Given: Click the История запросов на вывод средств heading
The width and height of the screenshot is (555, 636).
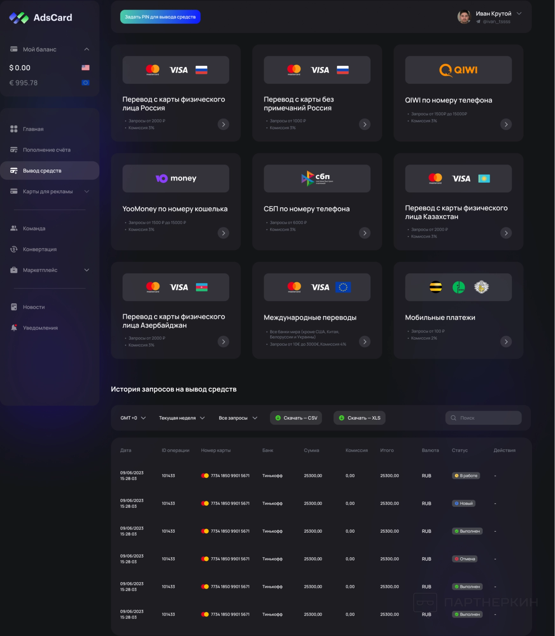Looking at the screenshot, I should tap(173, 389).
